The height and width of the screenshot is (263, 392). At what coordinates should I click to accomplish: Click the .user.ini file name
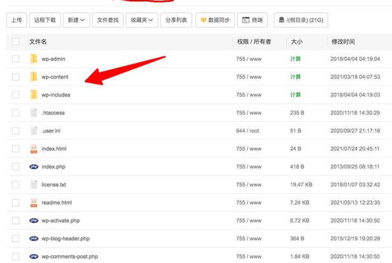pos(51,131)
